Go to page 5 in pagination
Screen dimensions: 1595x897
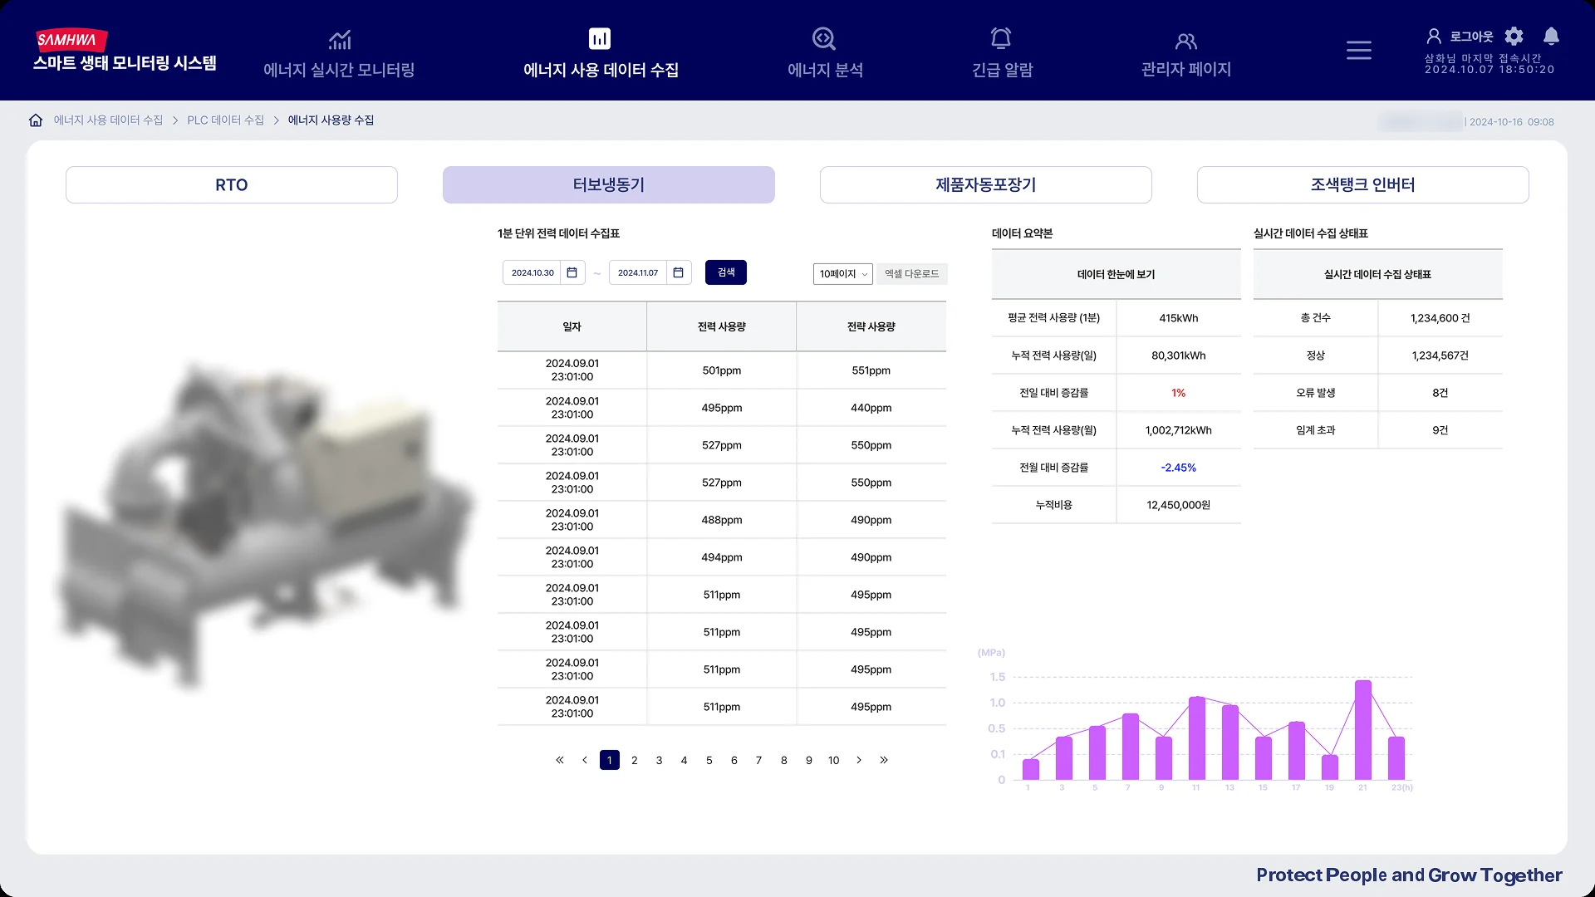click(x=709, y=760)
